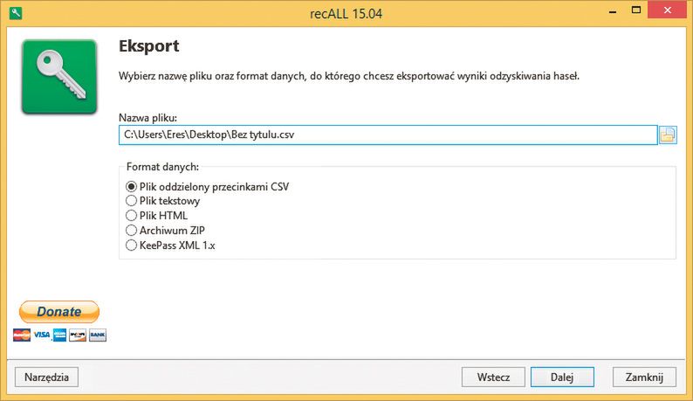Click the Eksport heading text
The height and width of the screenshot is (401, 693).
pyautogui.click(x=149, y=46)
